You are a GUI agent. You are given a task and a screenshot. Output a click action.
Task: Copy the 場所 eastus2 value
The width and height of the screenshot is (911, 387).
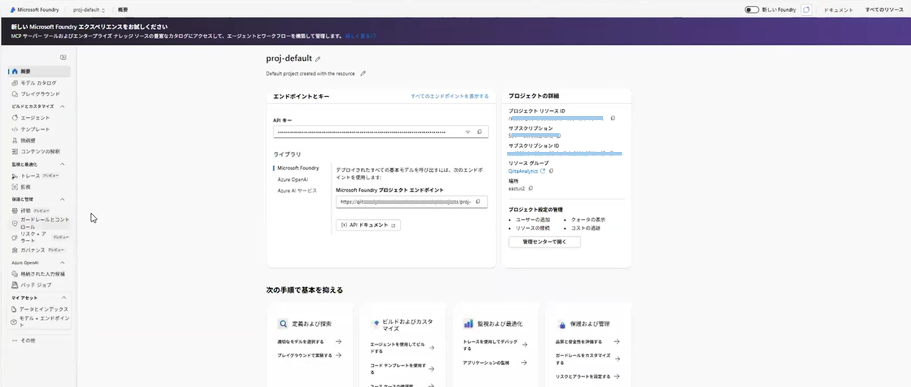click(x=531, y=188)
